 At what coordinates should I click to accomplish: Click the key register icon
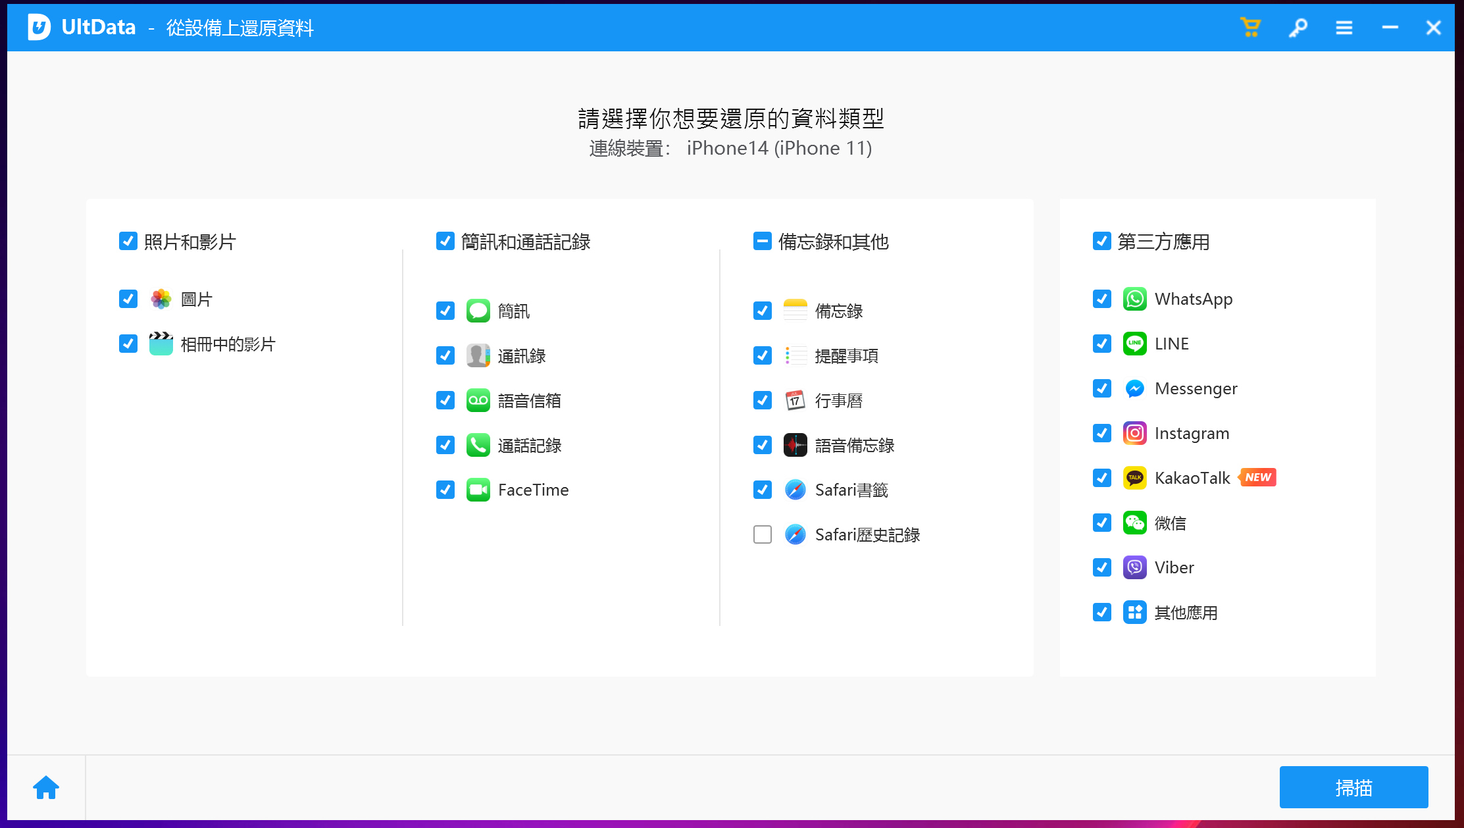1298,28
